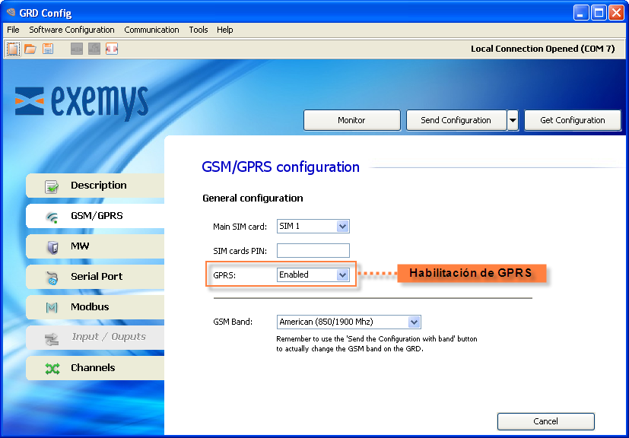Save configuration with the floppy disk icon
This screenshot has height=438, width=629.
coord(48,49)
